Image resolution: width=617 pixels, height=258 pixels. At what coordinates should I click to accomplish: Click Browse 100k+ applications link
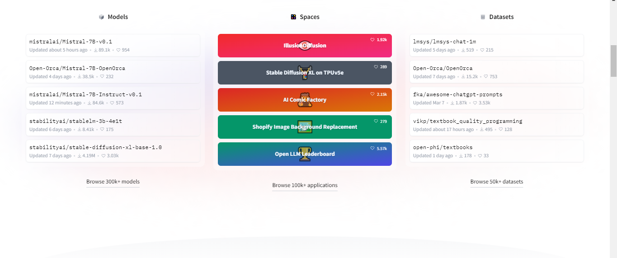(x=305, y=185)
